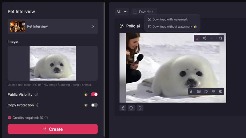246x138 pixels.
Task: Turn off the Public Visibility toggle
Action: [x=94, y=94]
